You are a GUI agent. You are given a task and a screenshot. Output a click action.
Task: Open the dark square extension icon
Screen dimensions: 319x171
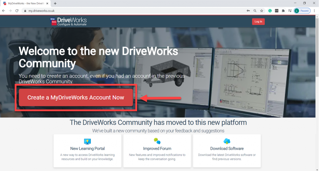point(277,11)
